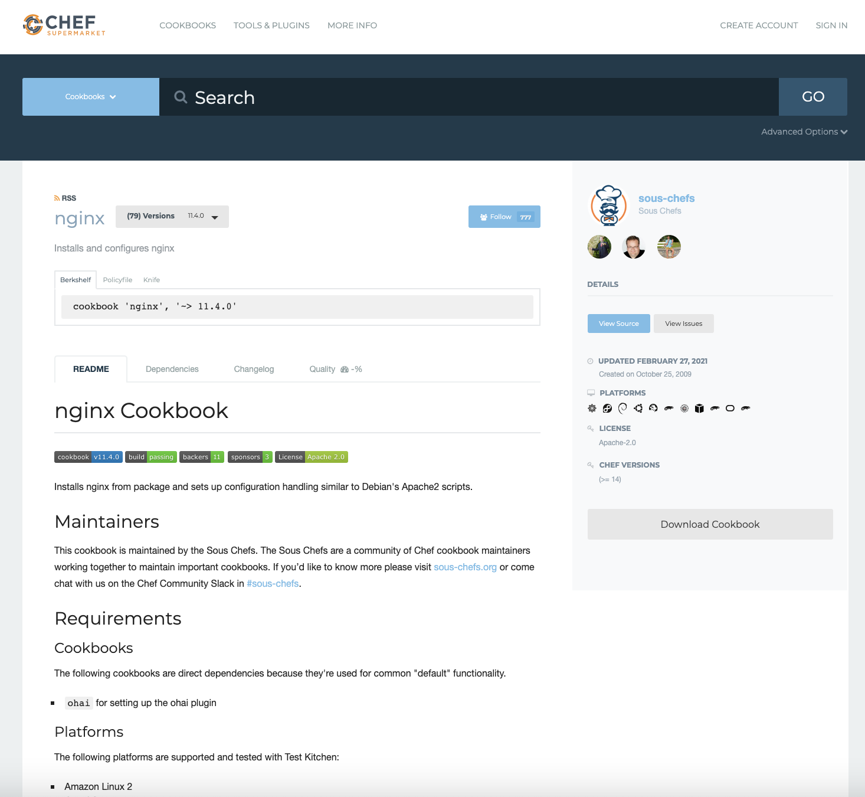Click the second collaborator avatar with glasses
Screen dimensions: 865x797
[634, 247]
